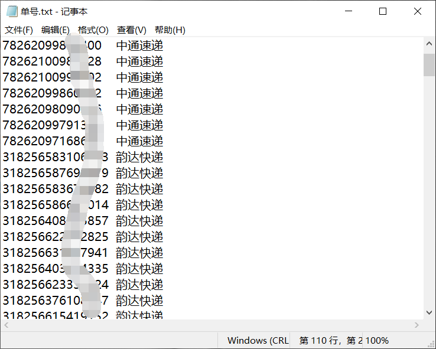Click 韵达快递 on row starting 3182565836
The height and width of the screenshot is (349, 436).
[x=139, y=189]
